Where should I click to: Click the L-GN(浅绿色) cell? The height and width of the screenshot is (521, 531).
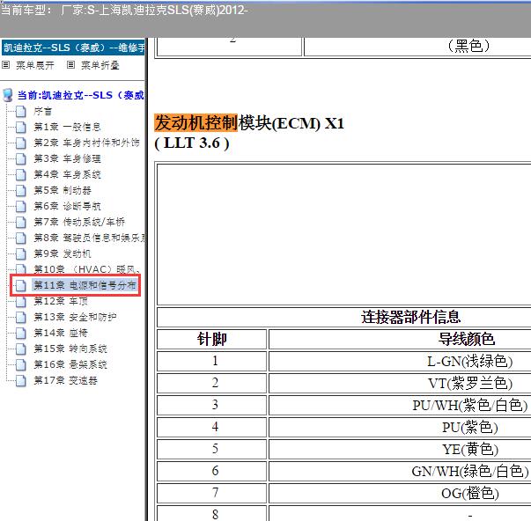(x=469, y=361)
